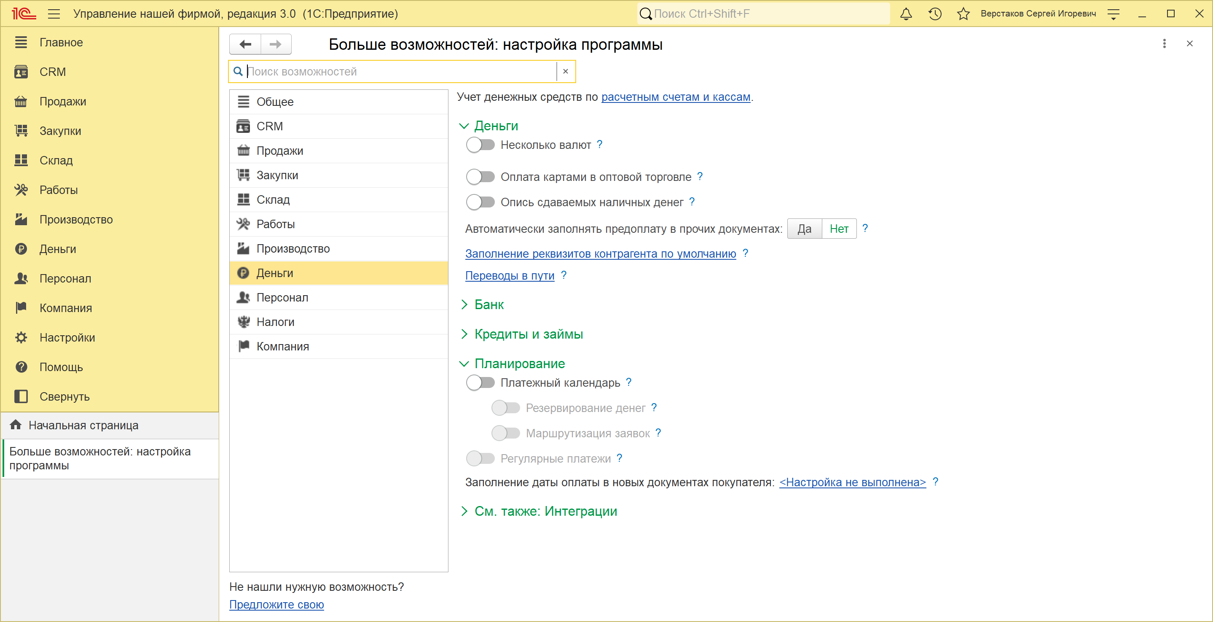The image size is (1213, 622).
Task: Open Работы section in left sidebar
Action: [110, 190]
